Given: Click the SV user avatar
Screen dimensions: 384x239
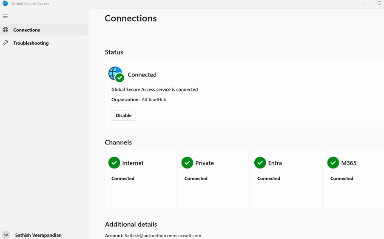Looking at the screenshot, I should [6, 235].
